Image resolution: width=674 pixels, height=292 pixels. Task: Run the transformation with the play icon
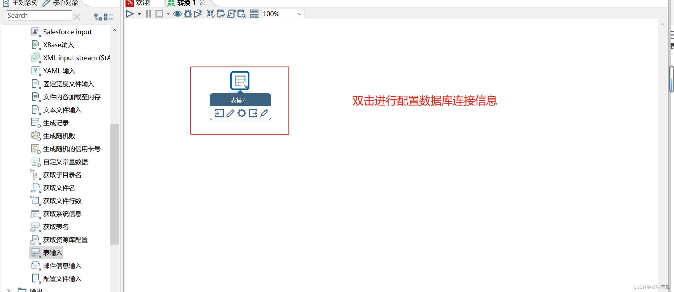(130, 14)
